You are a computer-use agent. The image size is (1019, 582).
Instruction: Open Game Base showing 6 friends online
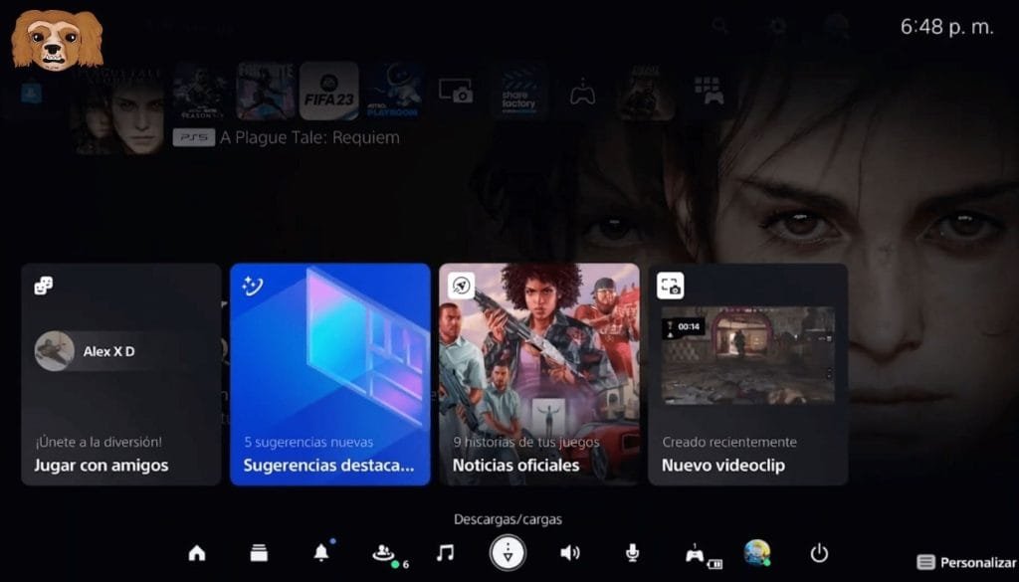[x=389, y=555]
